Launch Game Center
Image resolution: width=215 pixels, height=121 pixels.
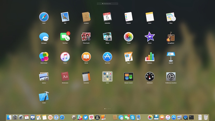click(x=44, y=57)
